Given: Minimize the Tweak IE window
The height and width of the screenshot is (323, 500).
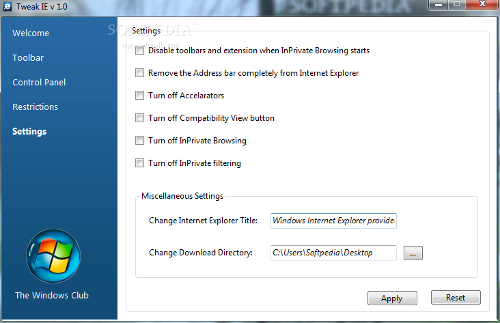Looking at the screenshot, I should coord(439,5).
